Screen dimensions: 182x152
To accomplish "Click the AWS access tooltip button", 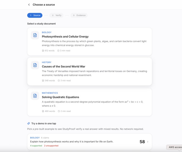I will 175,147.
